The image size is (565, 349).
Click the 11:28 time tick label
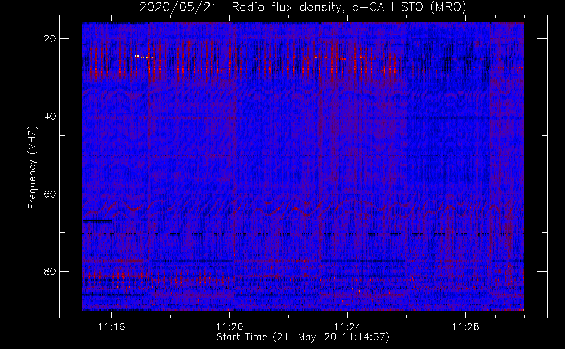tap(465, 327)
